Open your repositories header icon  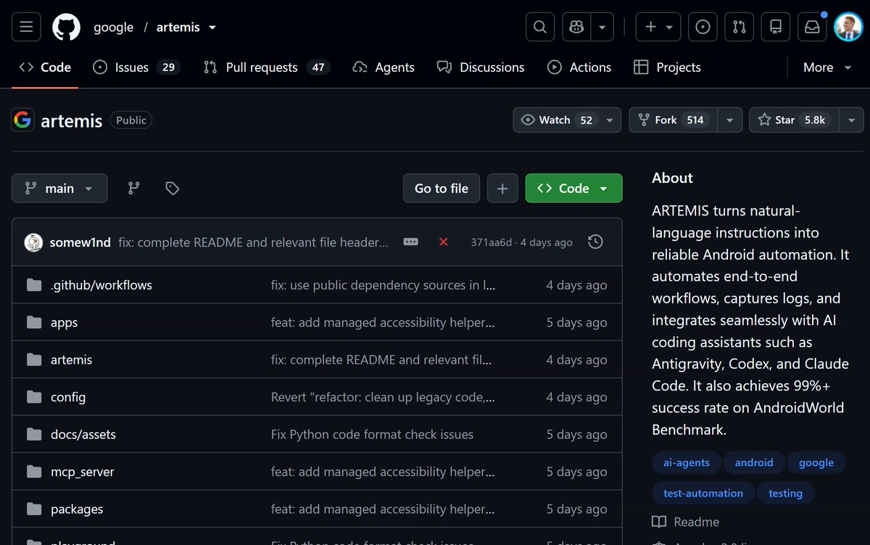coord(776,27)
